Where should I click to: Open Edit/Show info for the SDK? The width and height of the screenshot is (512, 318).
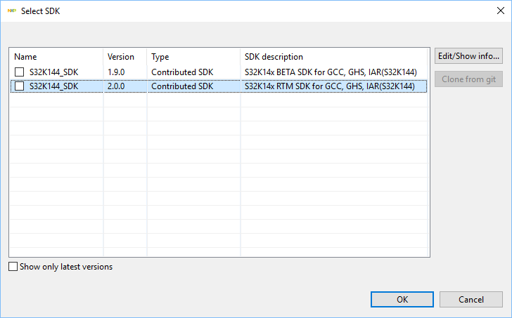(x=469, y=56)
